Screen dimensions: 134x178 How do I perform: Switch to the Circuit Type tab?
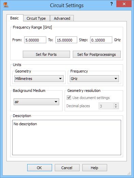pos(36,18)
